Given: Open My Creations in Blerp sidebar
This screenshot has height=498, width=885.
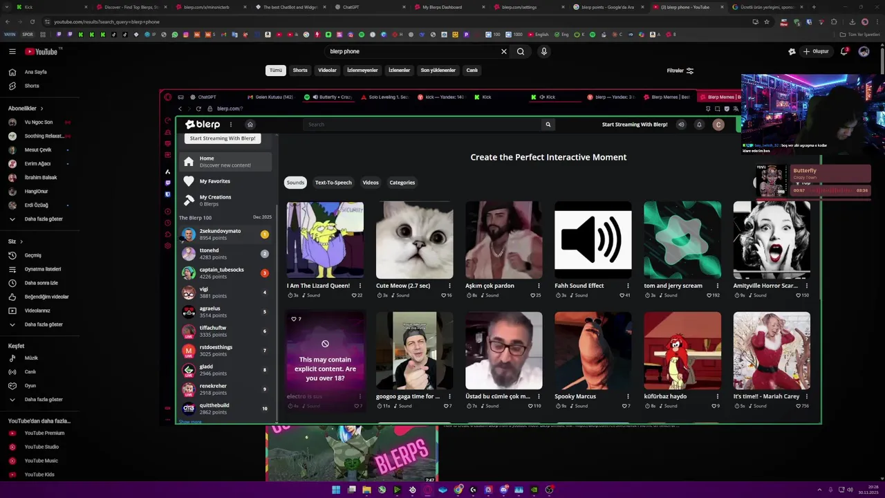Looking at the screenshot, I should [225, 201].
